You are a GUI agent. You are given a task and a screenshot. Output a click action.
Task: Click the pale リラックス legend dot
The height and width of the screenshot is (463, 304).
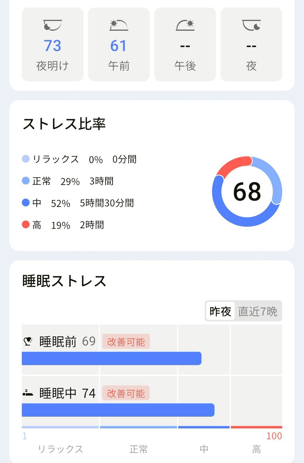click(26, 159)
